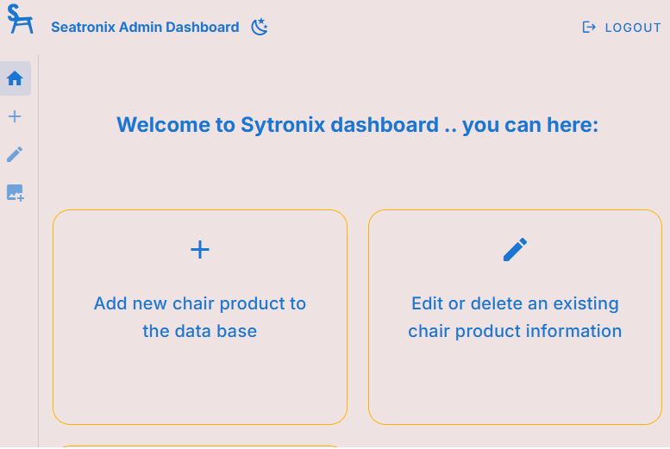670x449 pixels.
Task: Click the Seatronix Admin Dashboard title
Action: pos(145,27)
